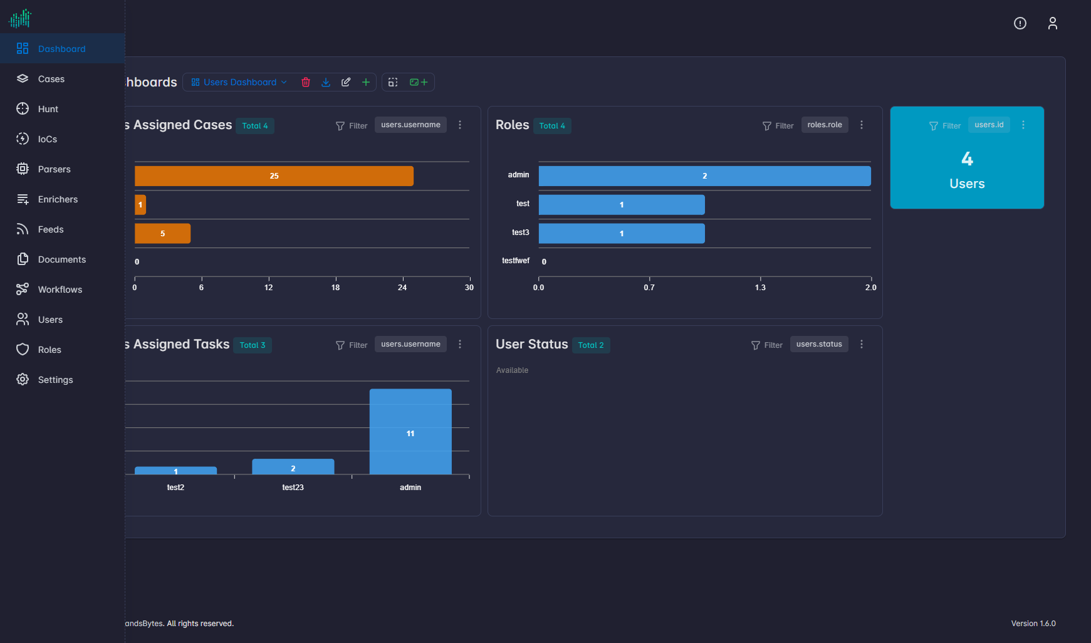
Task: Click the users.id field tag
Action: click(x=989, y=125)
